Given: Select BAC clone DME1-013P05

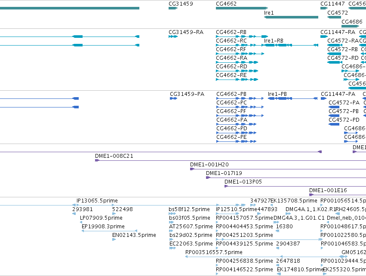Looking at the screenshot, I should [295, 187].
